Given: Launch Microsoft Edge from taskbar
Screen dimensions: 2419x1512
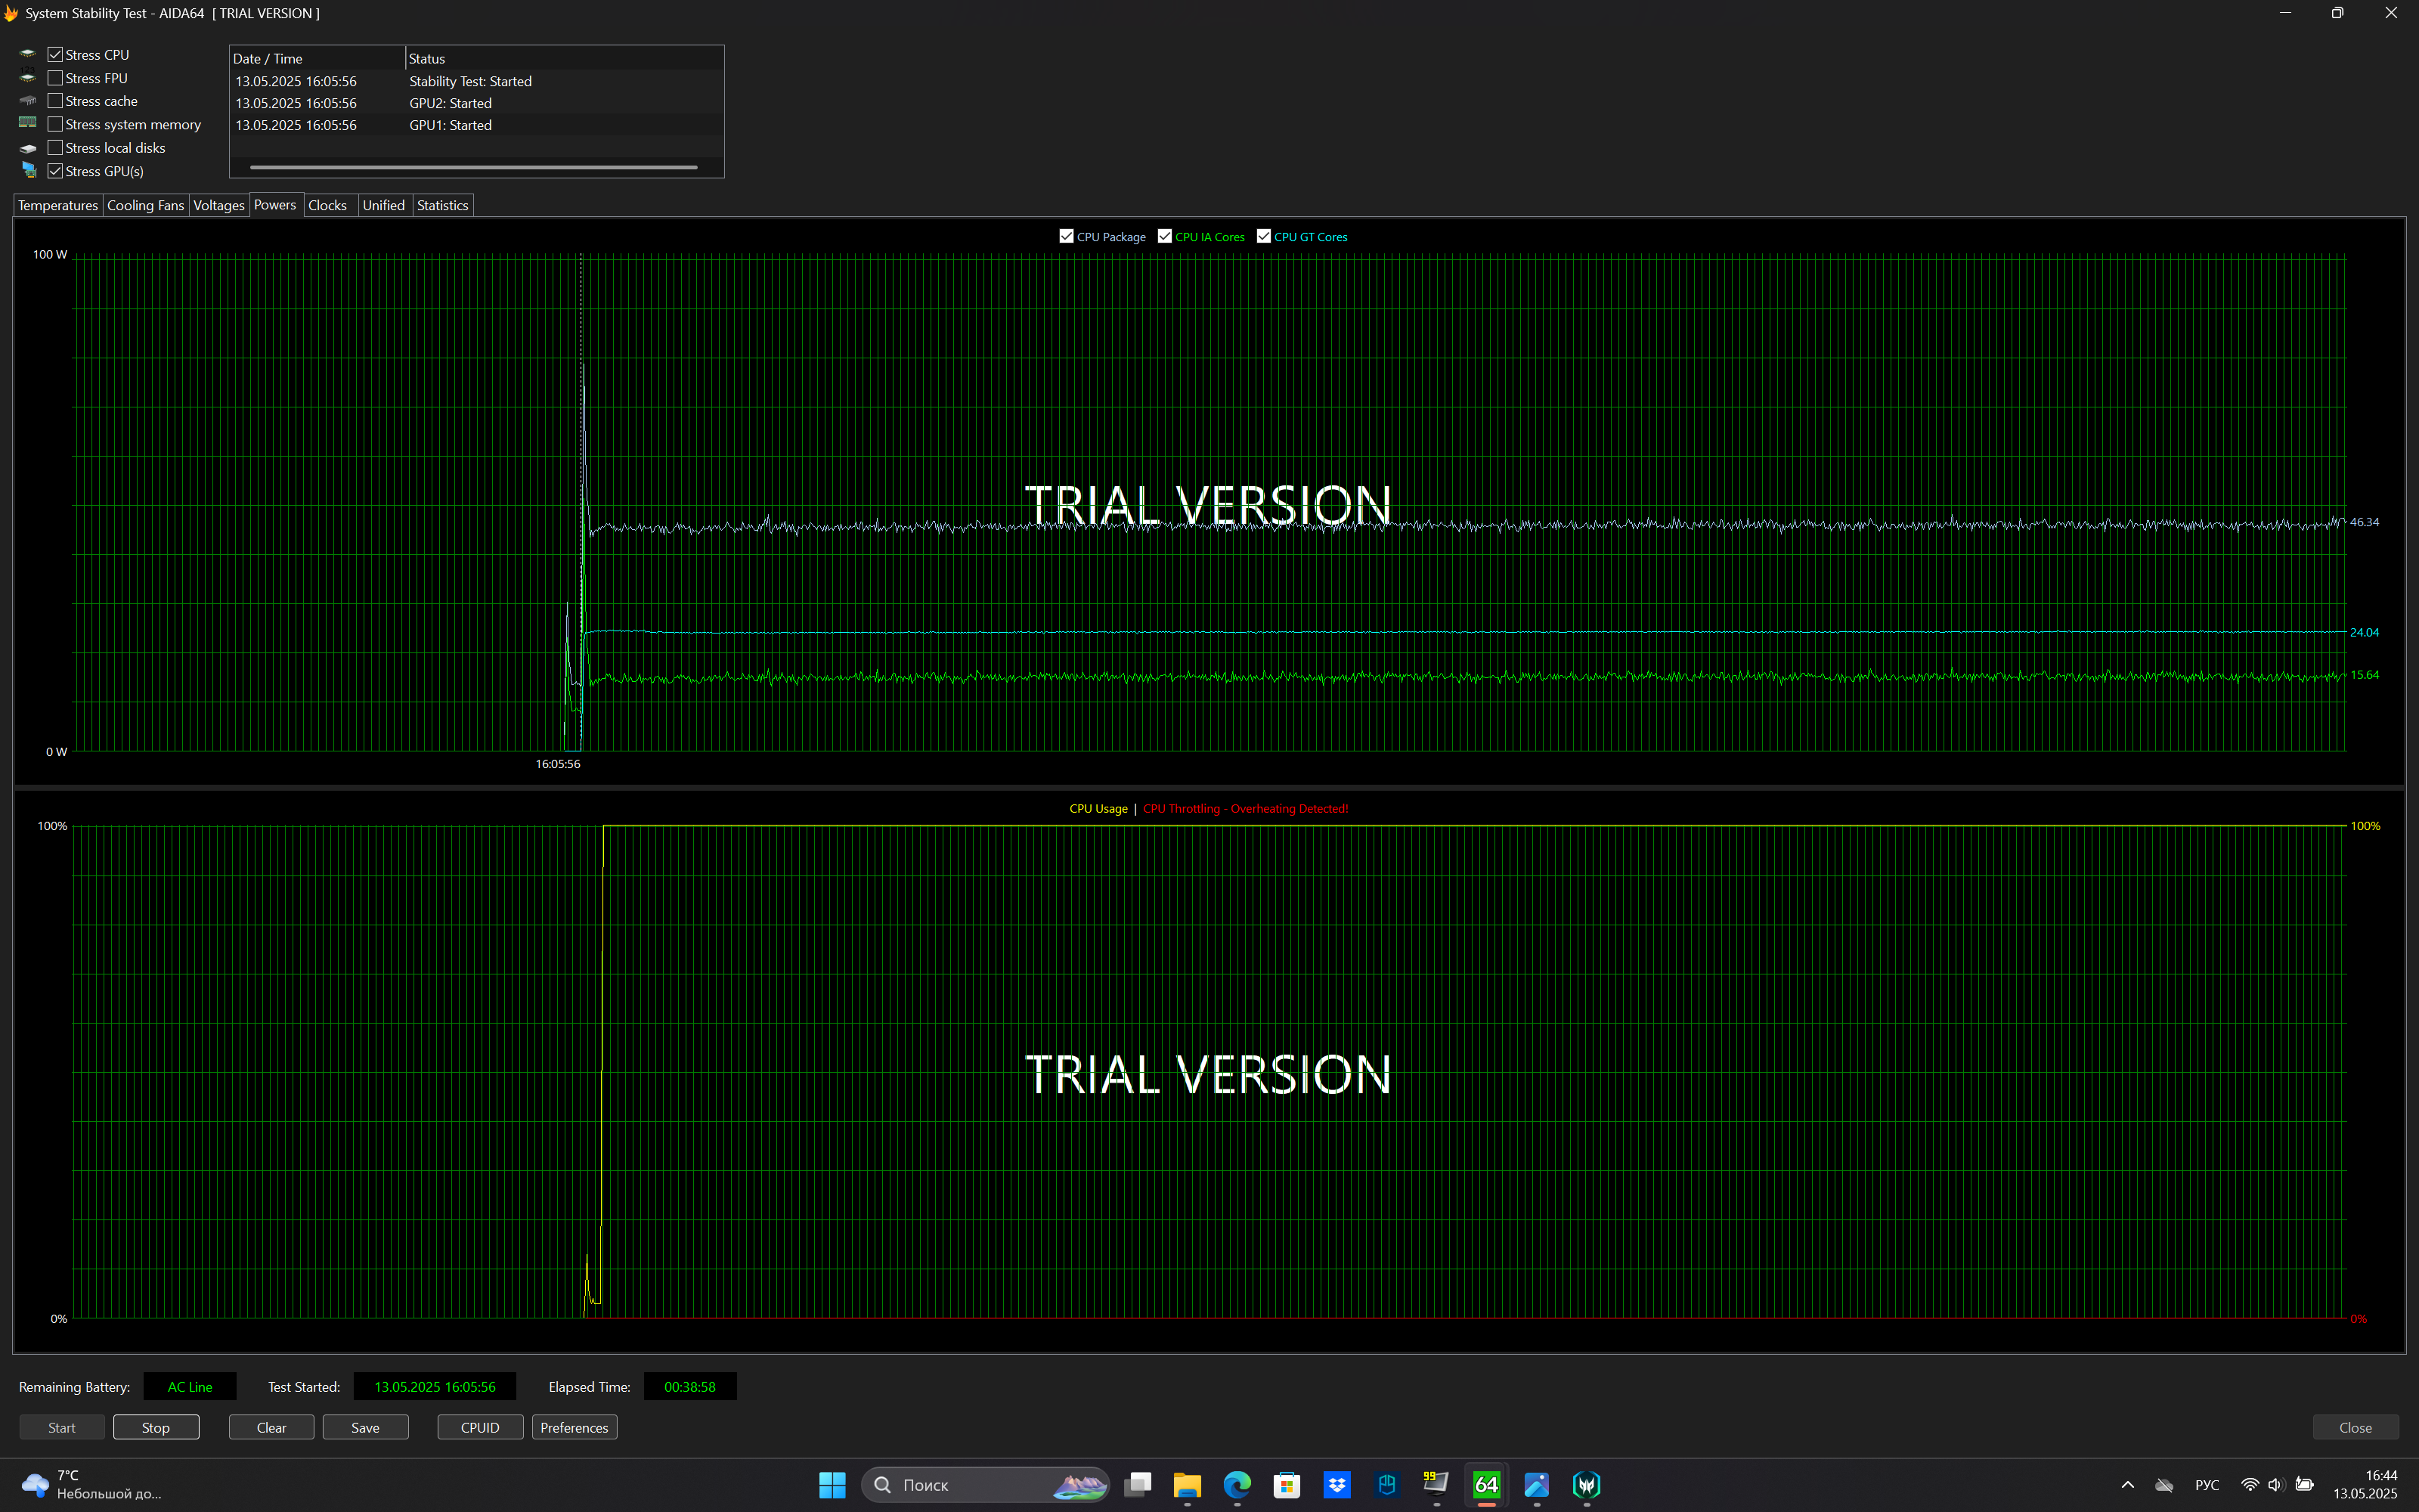Looking at the screenshot, I should 1237,1485.
